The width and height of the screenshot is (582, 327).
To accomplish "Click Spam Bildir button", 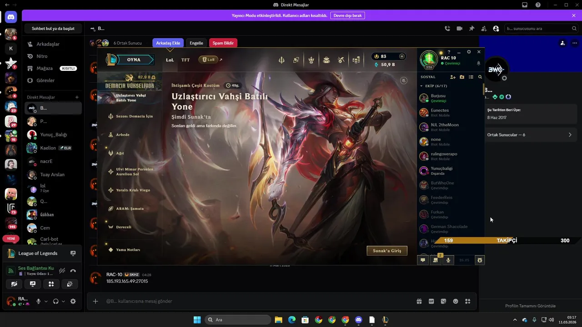I will pyautogui.click(x=223, y=43).
